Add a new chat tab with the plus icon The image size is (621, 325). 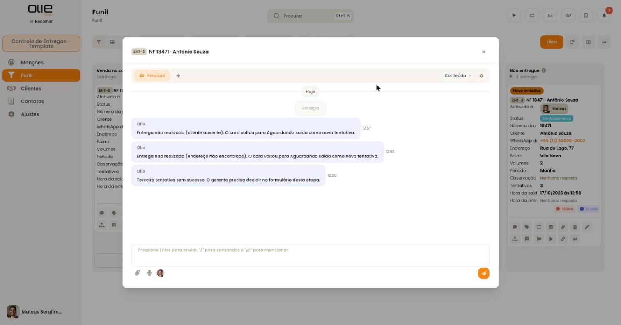tap(178, 76)
